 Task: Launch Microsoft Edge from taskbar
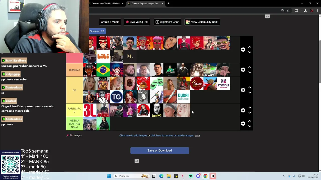pyautogui.click(x=161, y=176)
